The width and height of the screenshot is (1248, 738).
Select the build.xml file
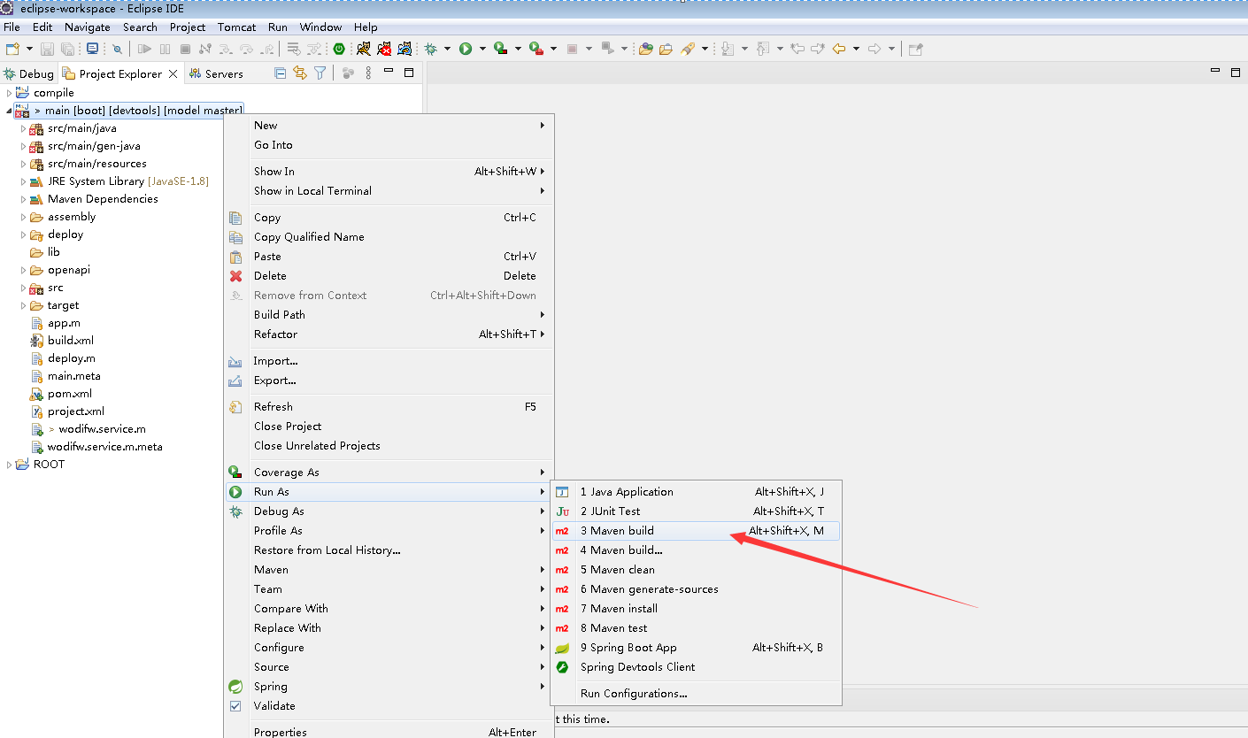tap(70, 341)
